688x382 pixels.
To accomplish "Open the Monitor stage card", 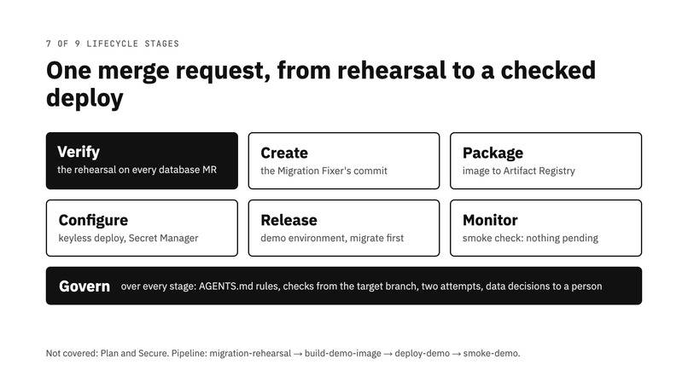I will pyautogui.click(x=545, y=229).
